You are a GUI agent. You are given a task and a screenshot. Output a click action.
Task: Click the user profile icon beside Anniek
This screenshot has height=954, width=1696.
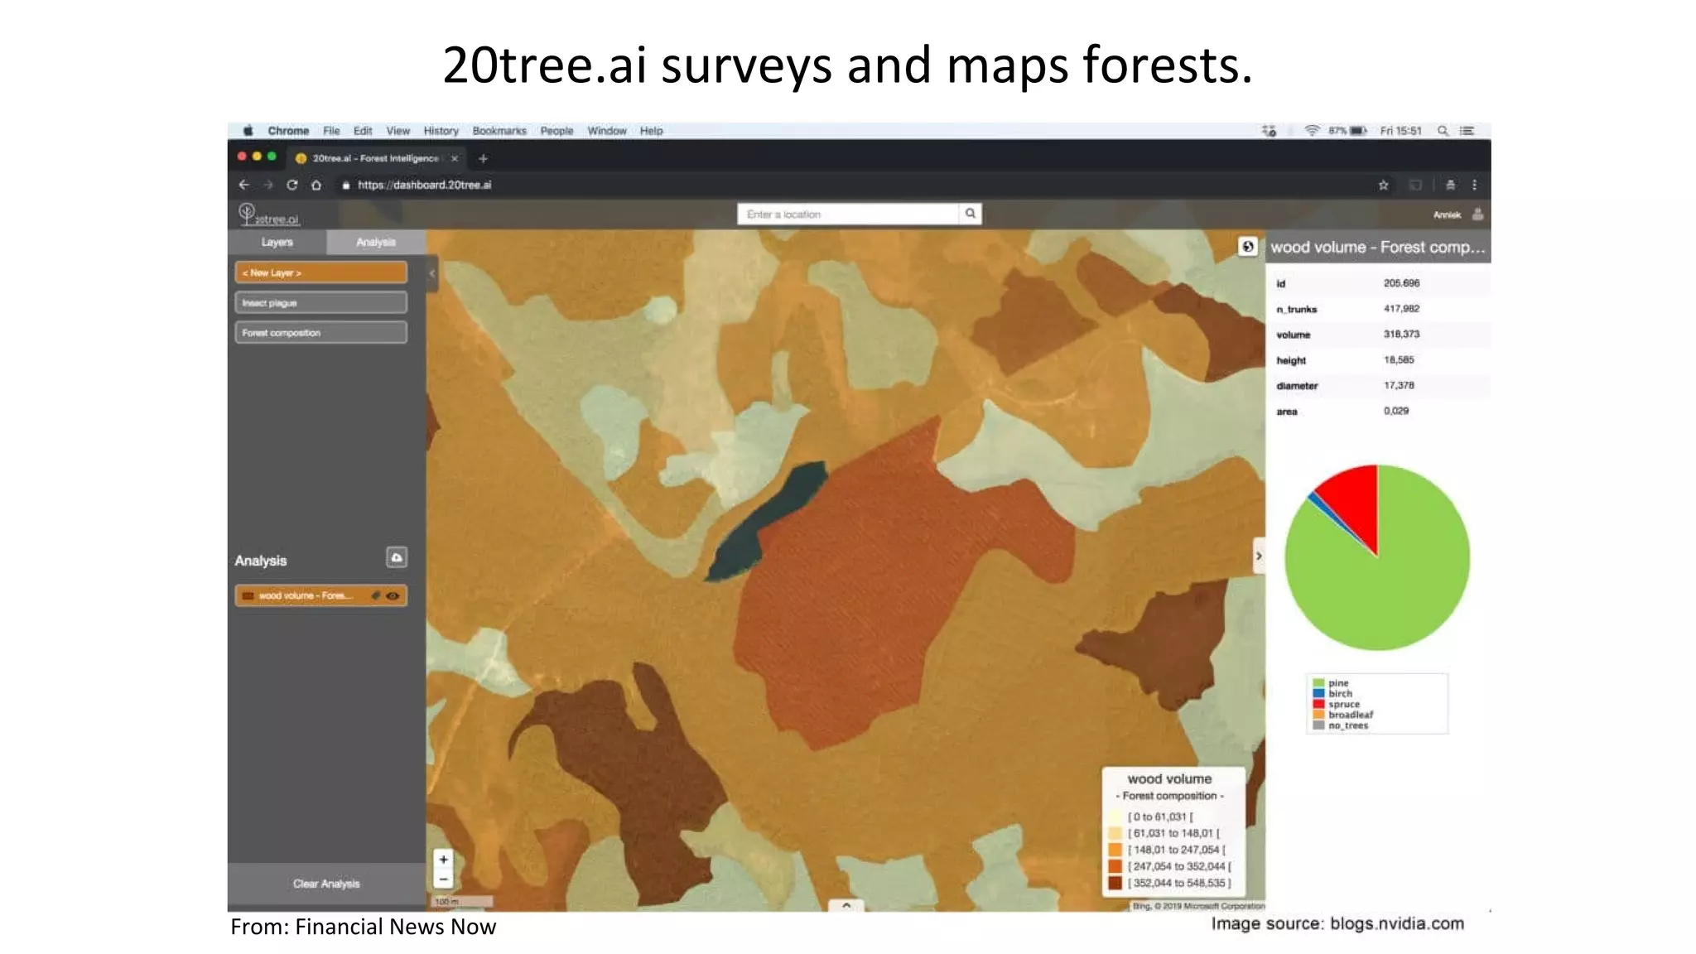(1477, 214)
